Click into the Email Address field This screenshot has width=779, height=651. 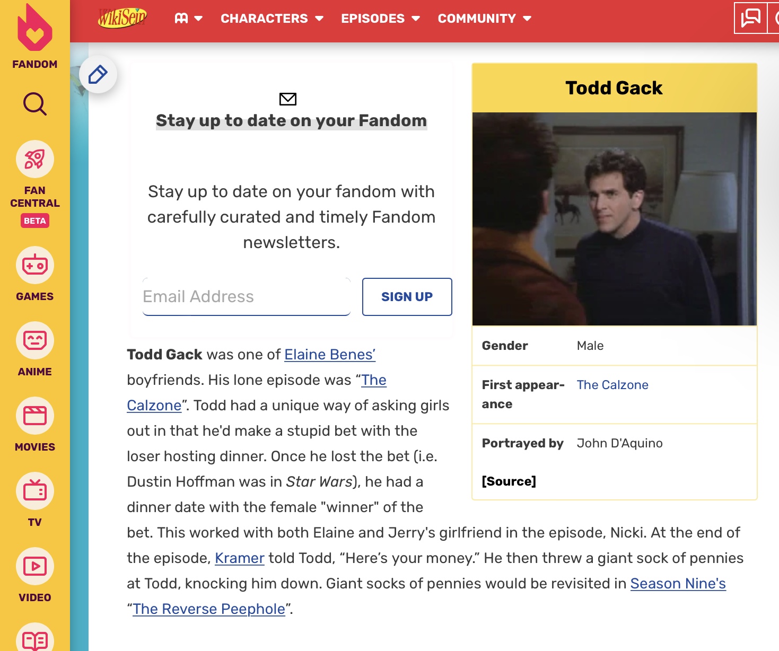coord(246,296)
